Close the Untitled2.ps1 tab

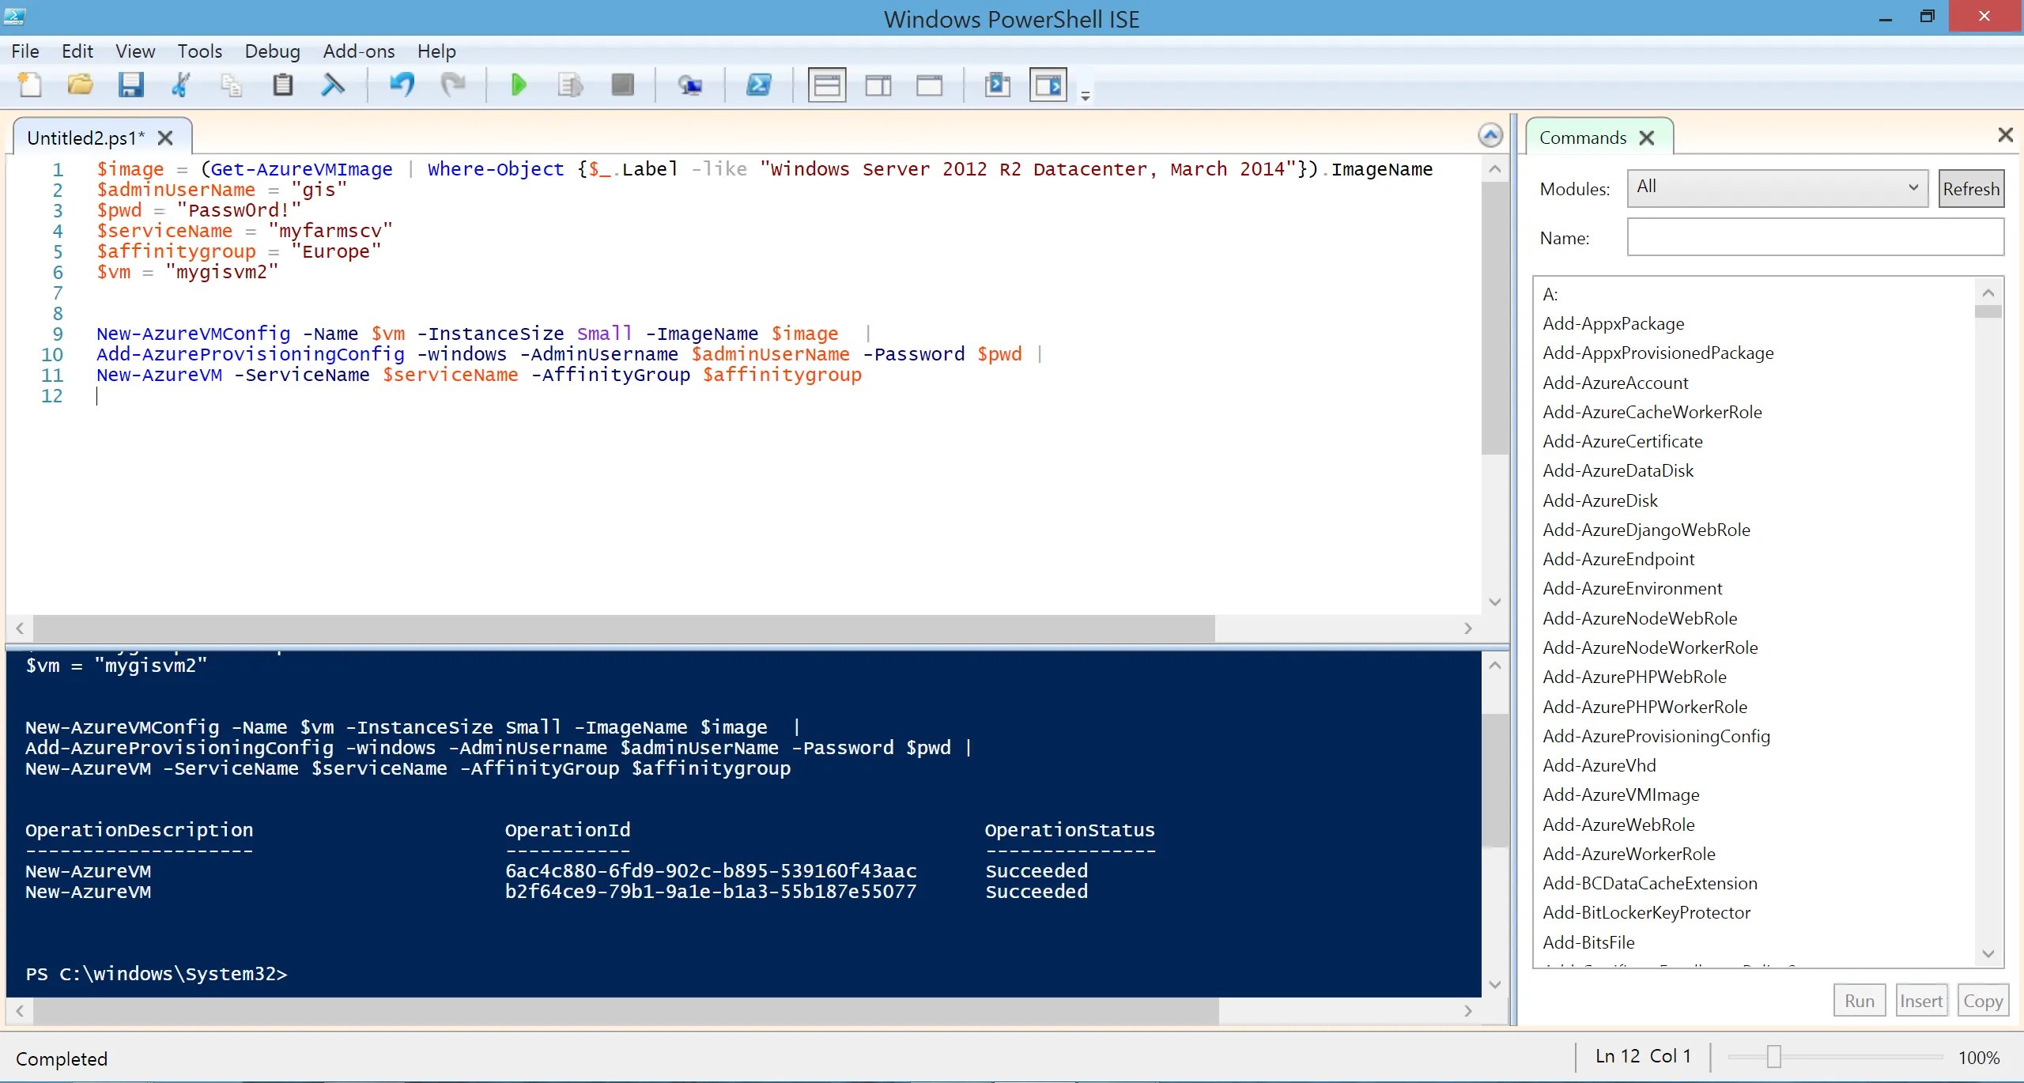coord(165,138)
